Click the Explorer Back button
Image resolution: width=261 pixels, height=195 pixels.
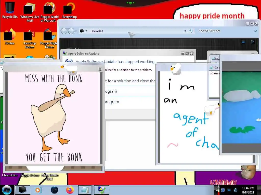click(64, 31)
